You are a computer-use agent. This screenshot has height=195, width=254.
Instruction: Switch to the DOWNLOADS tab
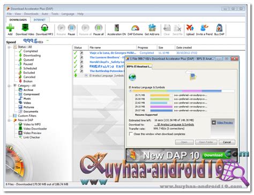(18, 20)
